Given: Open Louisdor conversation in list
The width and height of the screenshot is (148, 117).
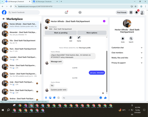Looking at the screenshot, I should pyautogui.click(x=20, y=58).
